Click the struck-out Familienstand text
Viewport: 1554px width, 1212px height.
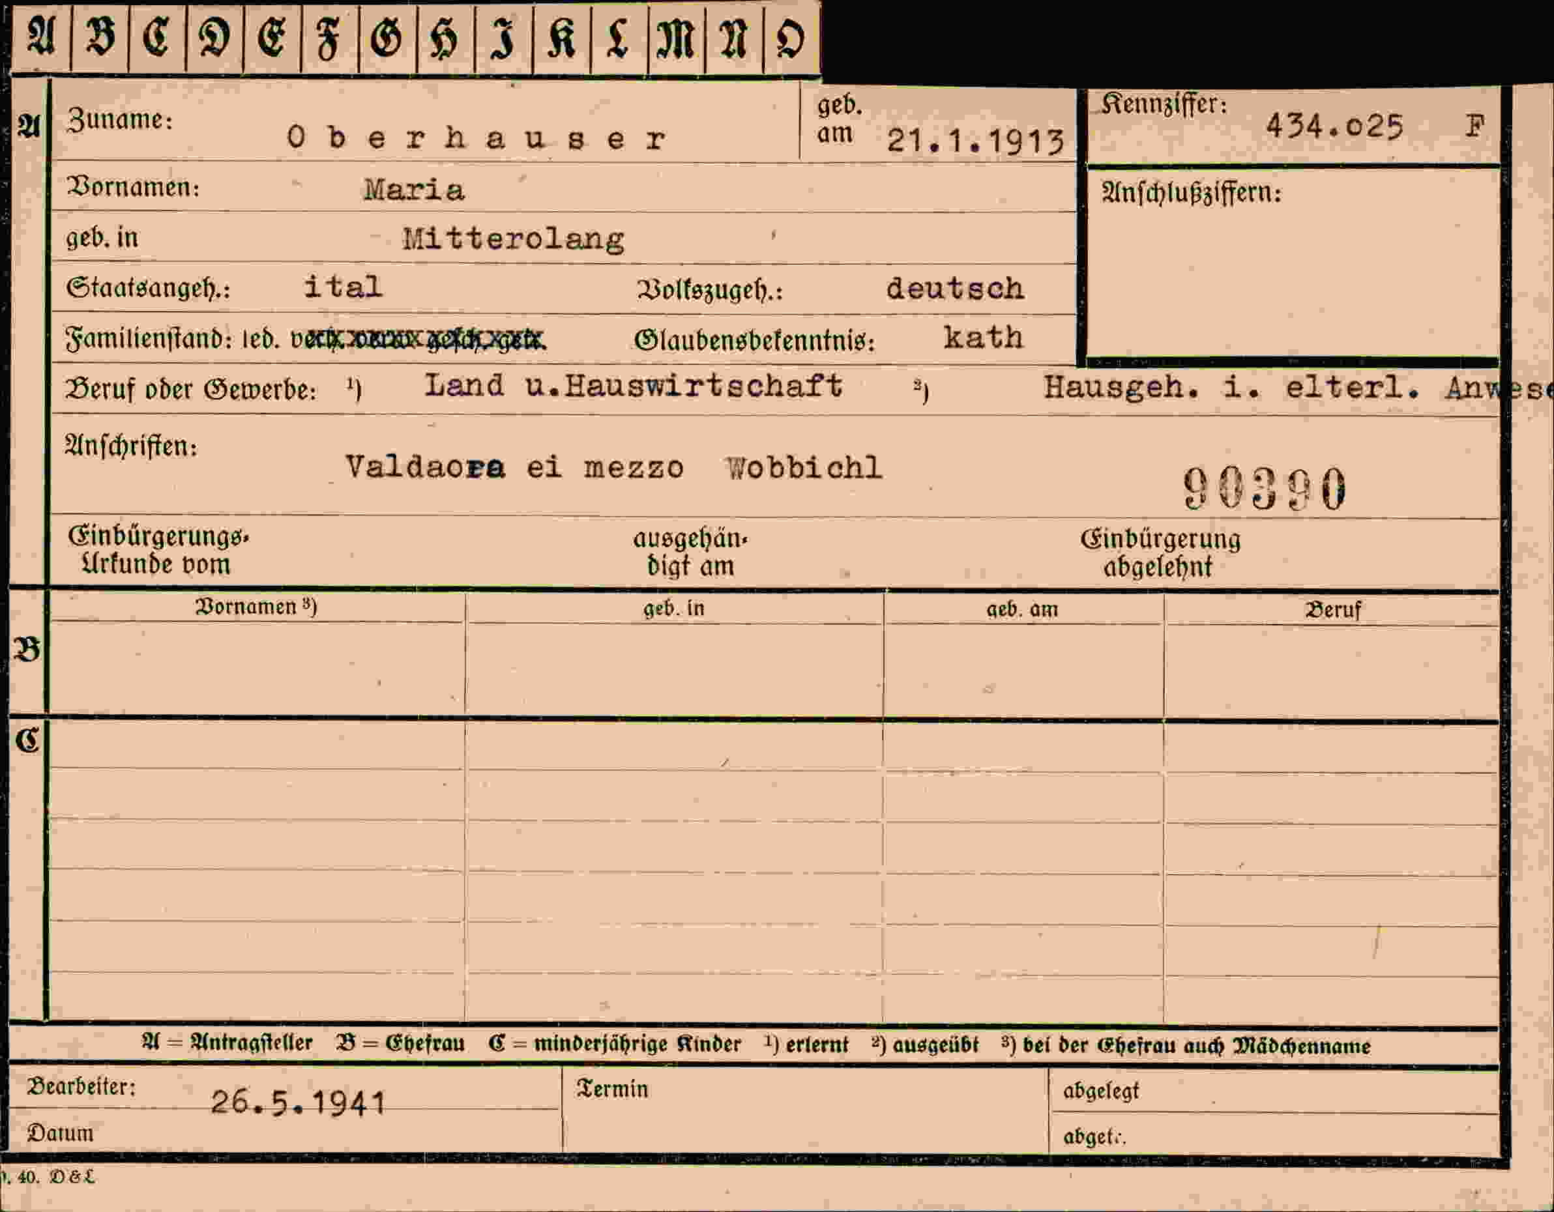418,340
